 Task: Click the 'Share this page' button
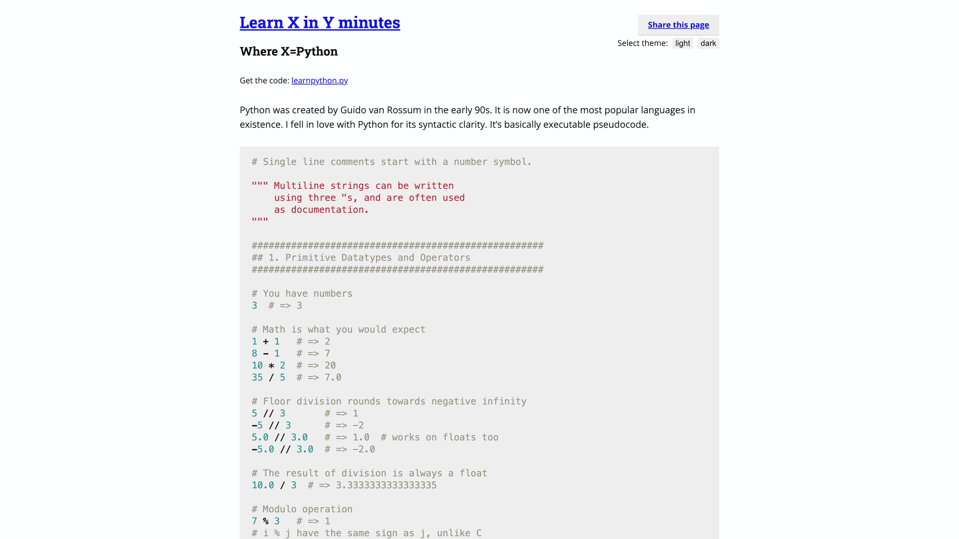pyautogui.click(x=678, y=24)
